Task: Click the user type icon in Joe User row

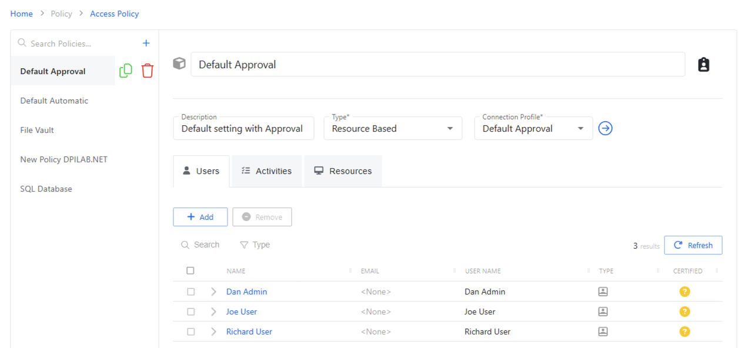Action: tap(603, 312)
